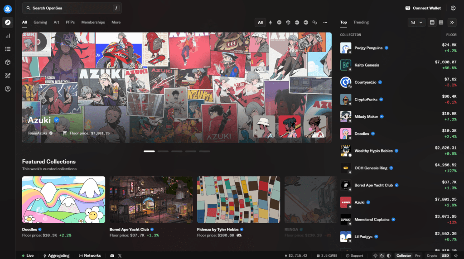
Task: Click the Connect Wallet button
Action: pos(423,8)
